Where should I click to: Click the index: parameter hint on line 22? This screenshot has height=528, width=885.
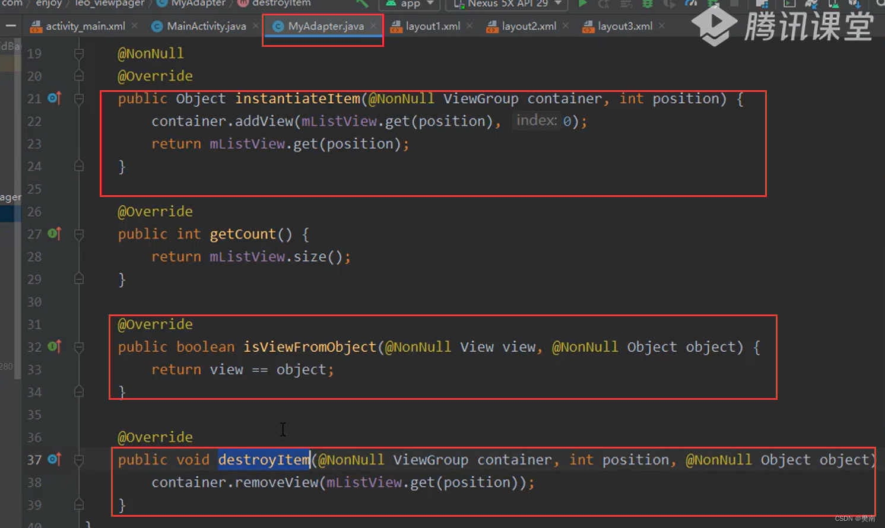click(537, 120)
